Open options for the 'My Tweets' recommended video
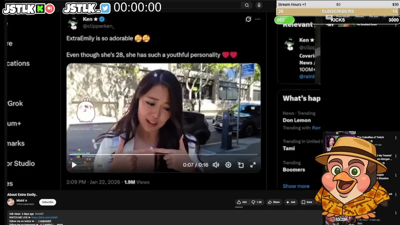This screenshot has width=400, height=225. coord(396,156)
